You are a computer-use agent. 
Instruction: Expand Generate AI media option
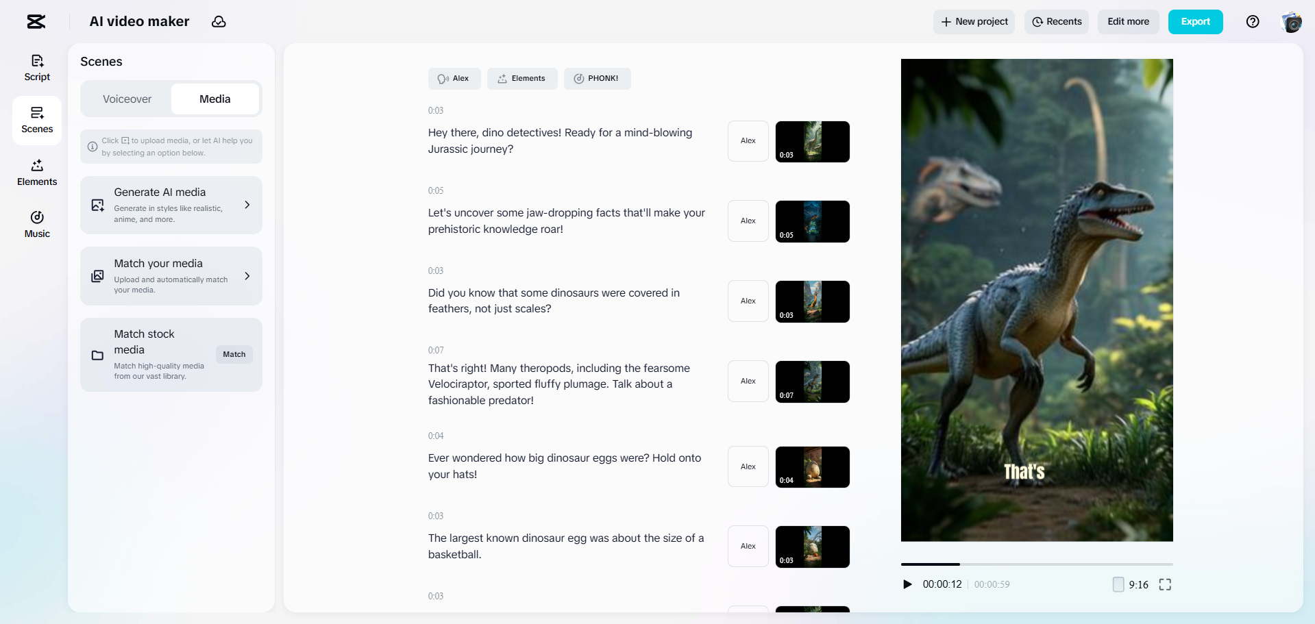[247, 205]
